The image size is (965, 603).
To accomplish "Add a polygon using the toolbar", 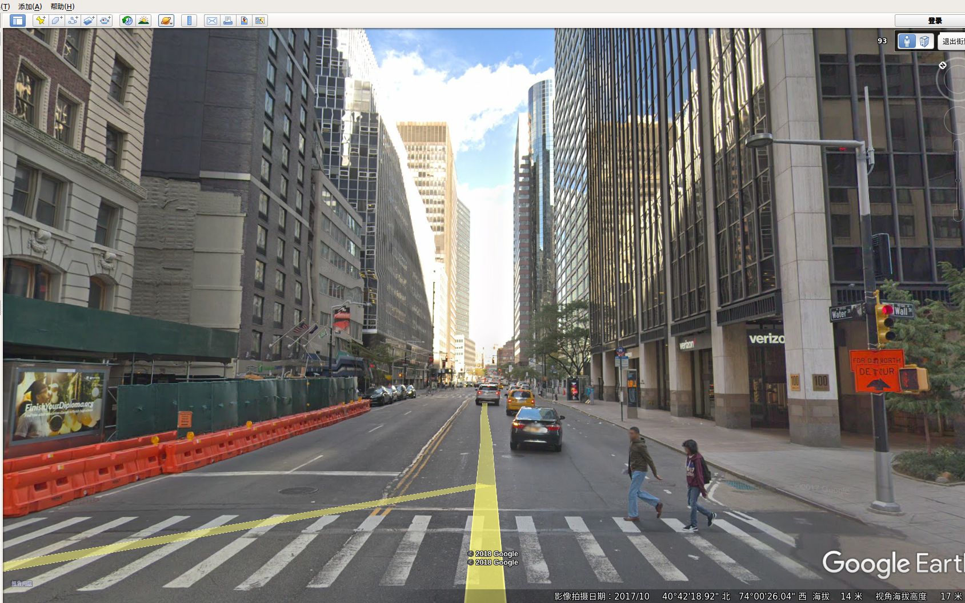I will pos(57,21).
